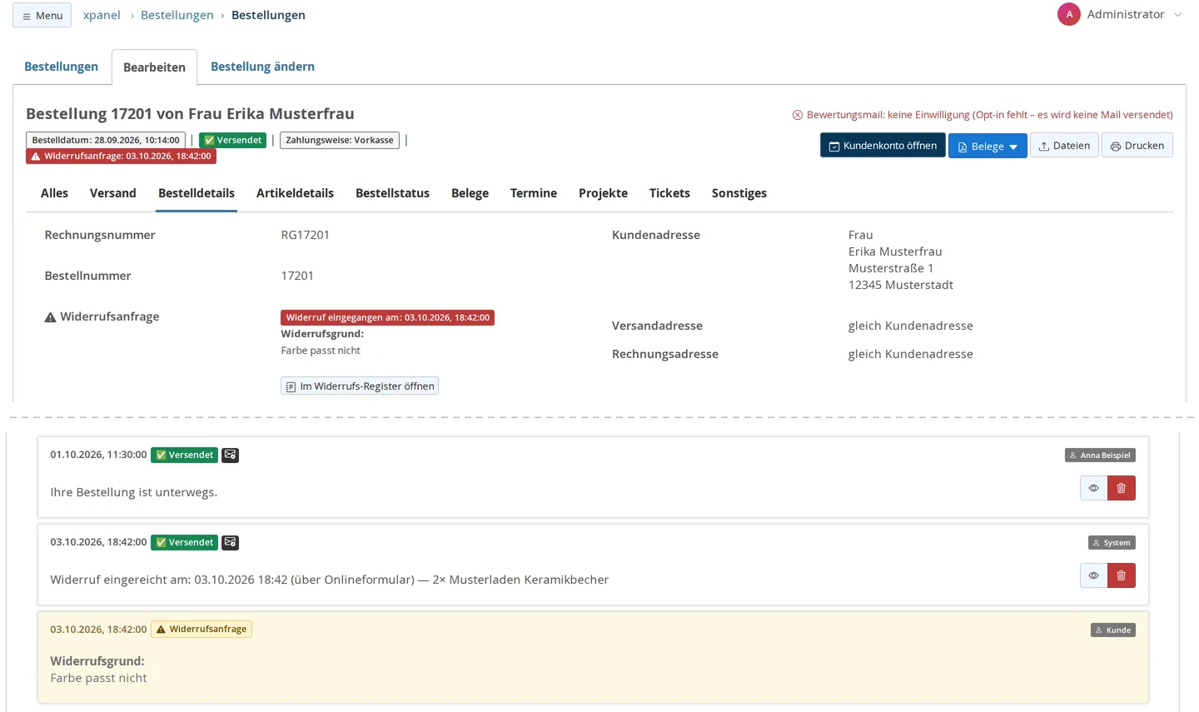The image size is (1199, 712).
Task: Click the warning icon beside Widerrufsanfrage label
Action: [50, 317]
